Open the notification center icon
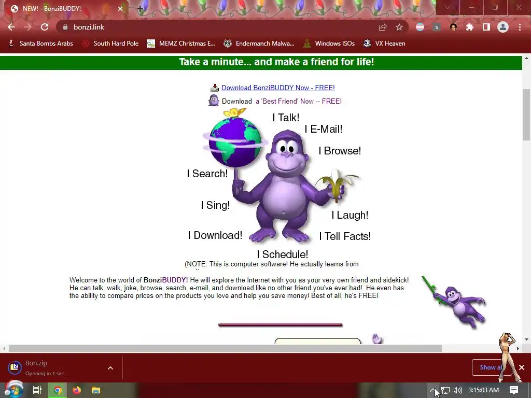 (514, 390)
